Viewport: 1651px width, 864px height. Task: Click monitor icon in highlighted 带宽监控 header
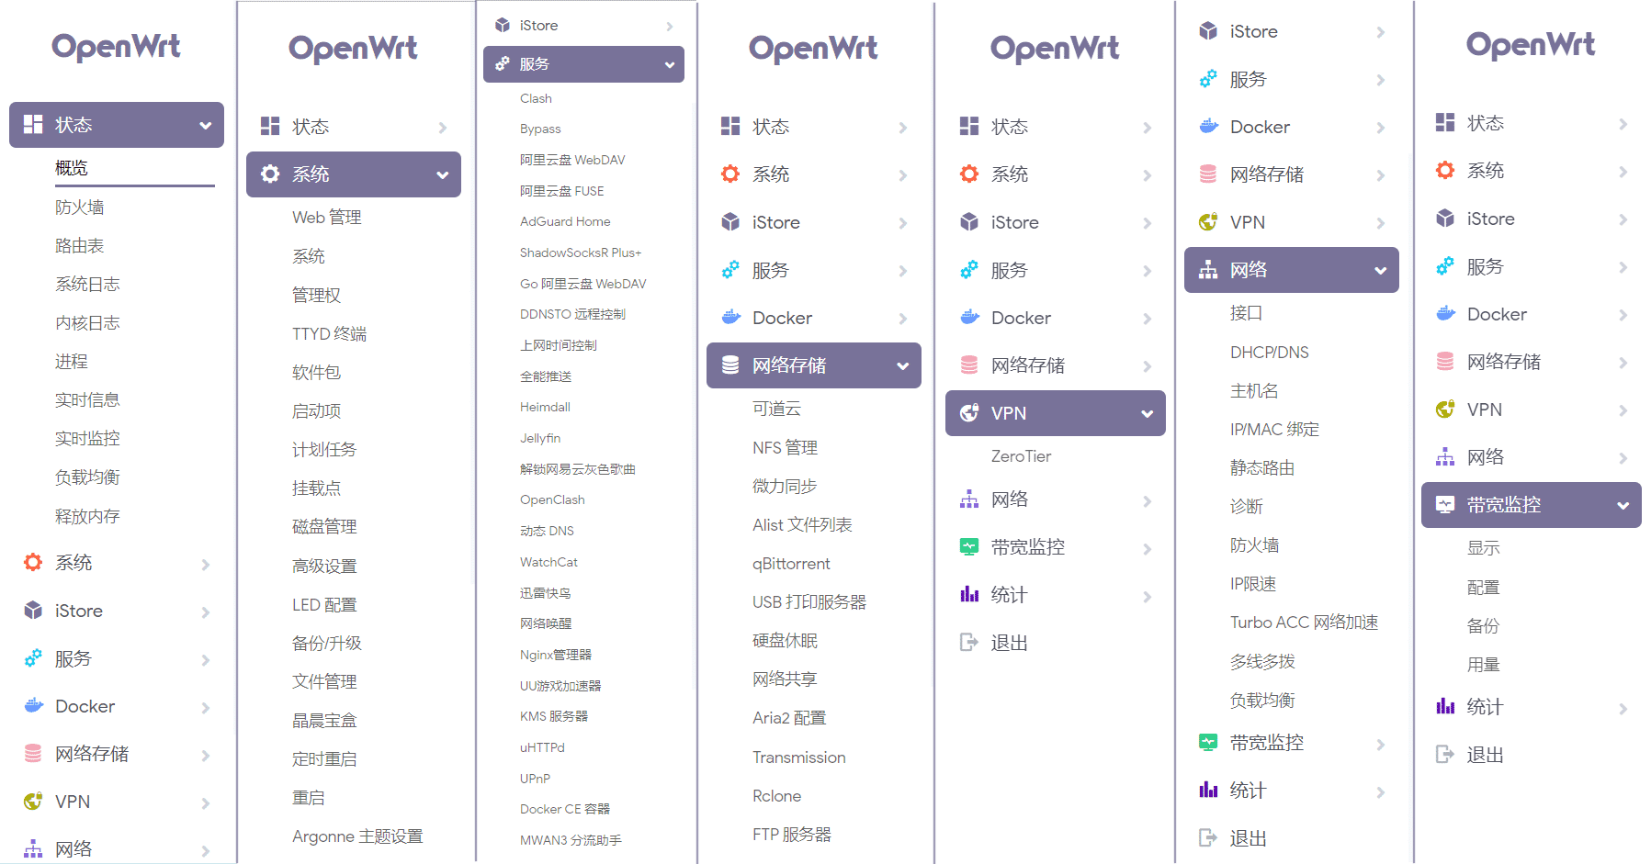tap(1445, 505)
